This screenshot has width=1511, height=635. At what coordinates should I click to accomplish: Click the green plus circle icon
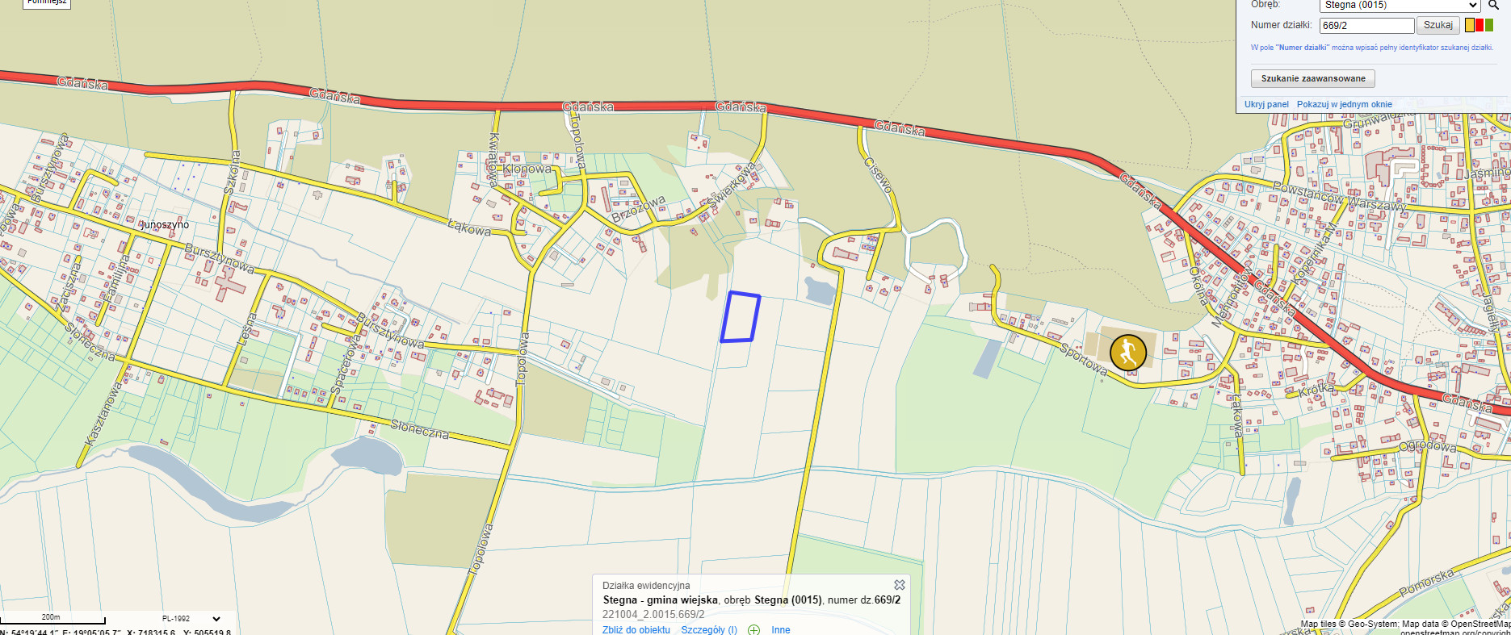tap(753, 629)
